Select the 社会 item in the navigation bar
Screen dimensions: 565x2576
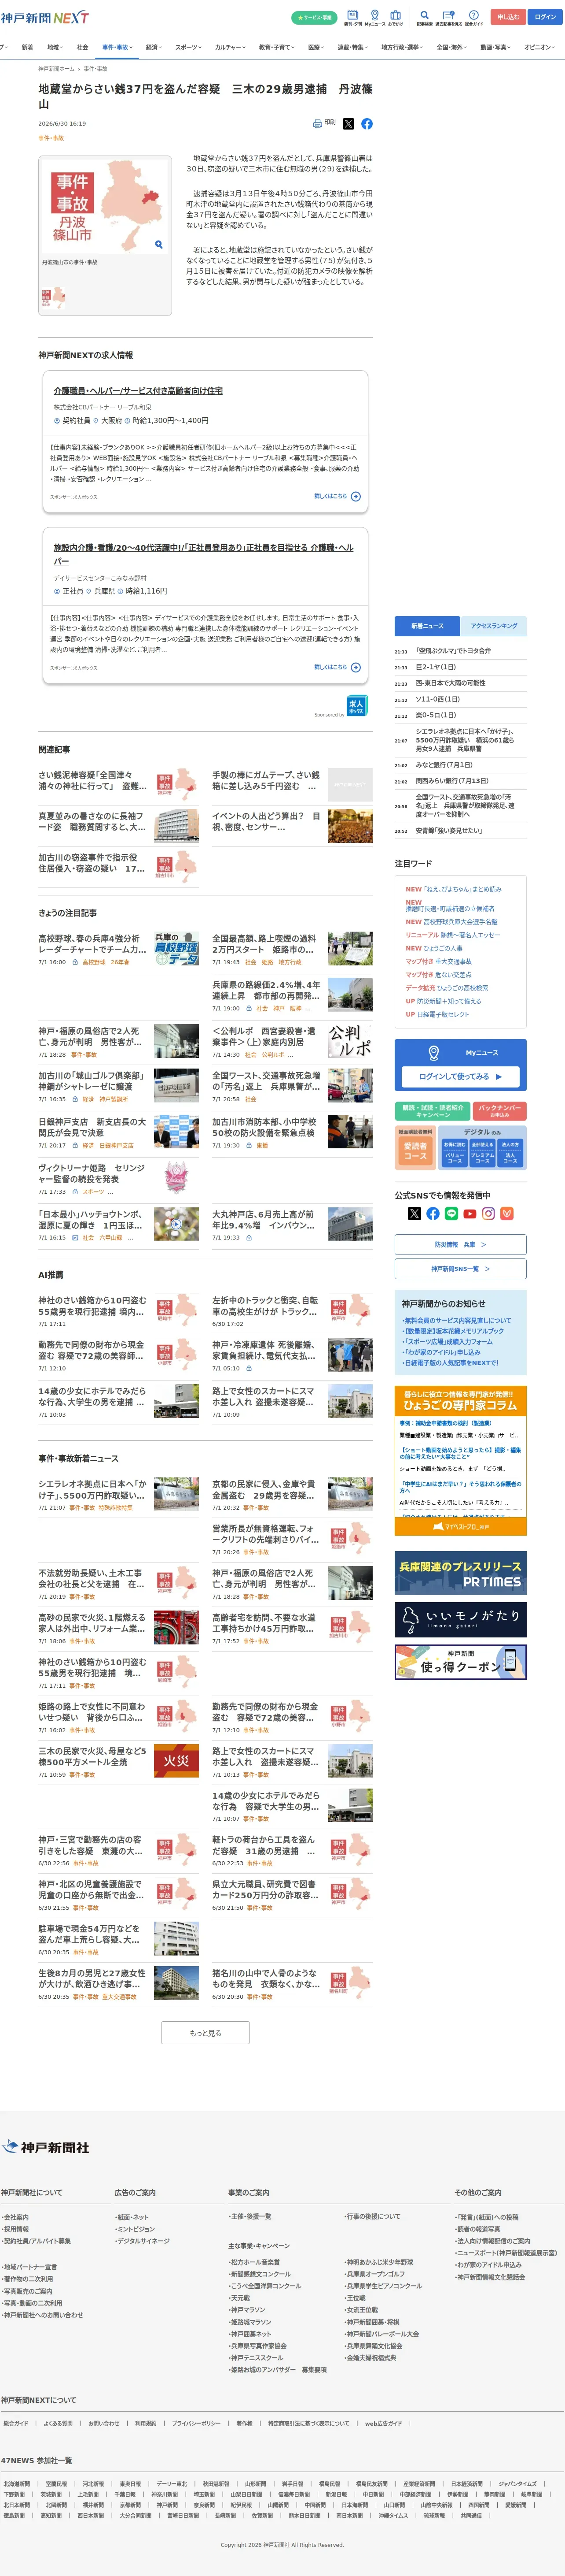(x=83, y=47)
